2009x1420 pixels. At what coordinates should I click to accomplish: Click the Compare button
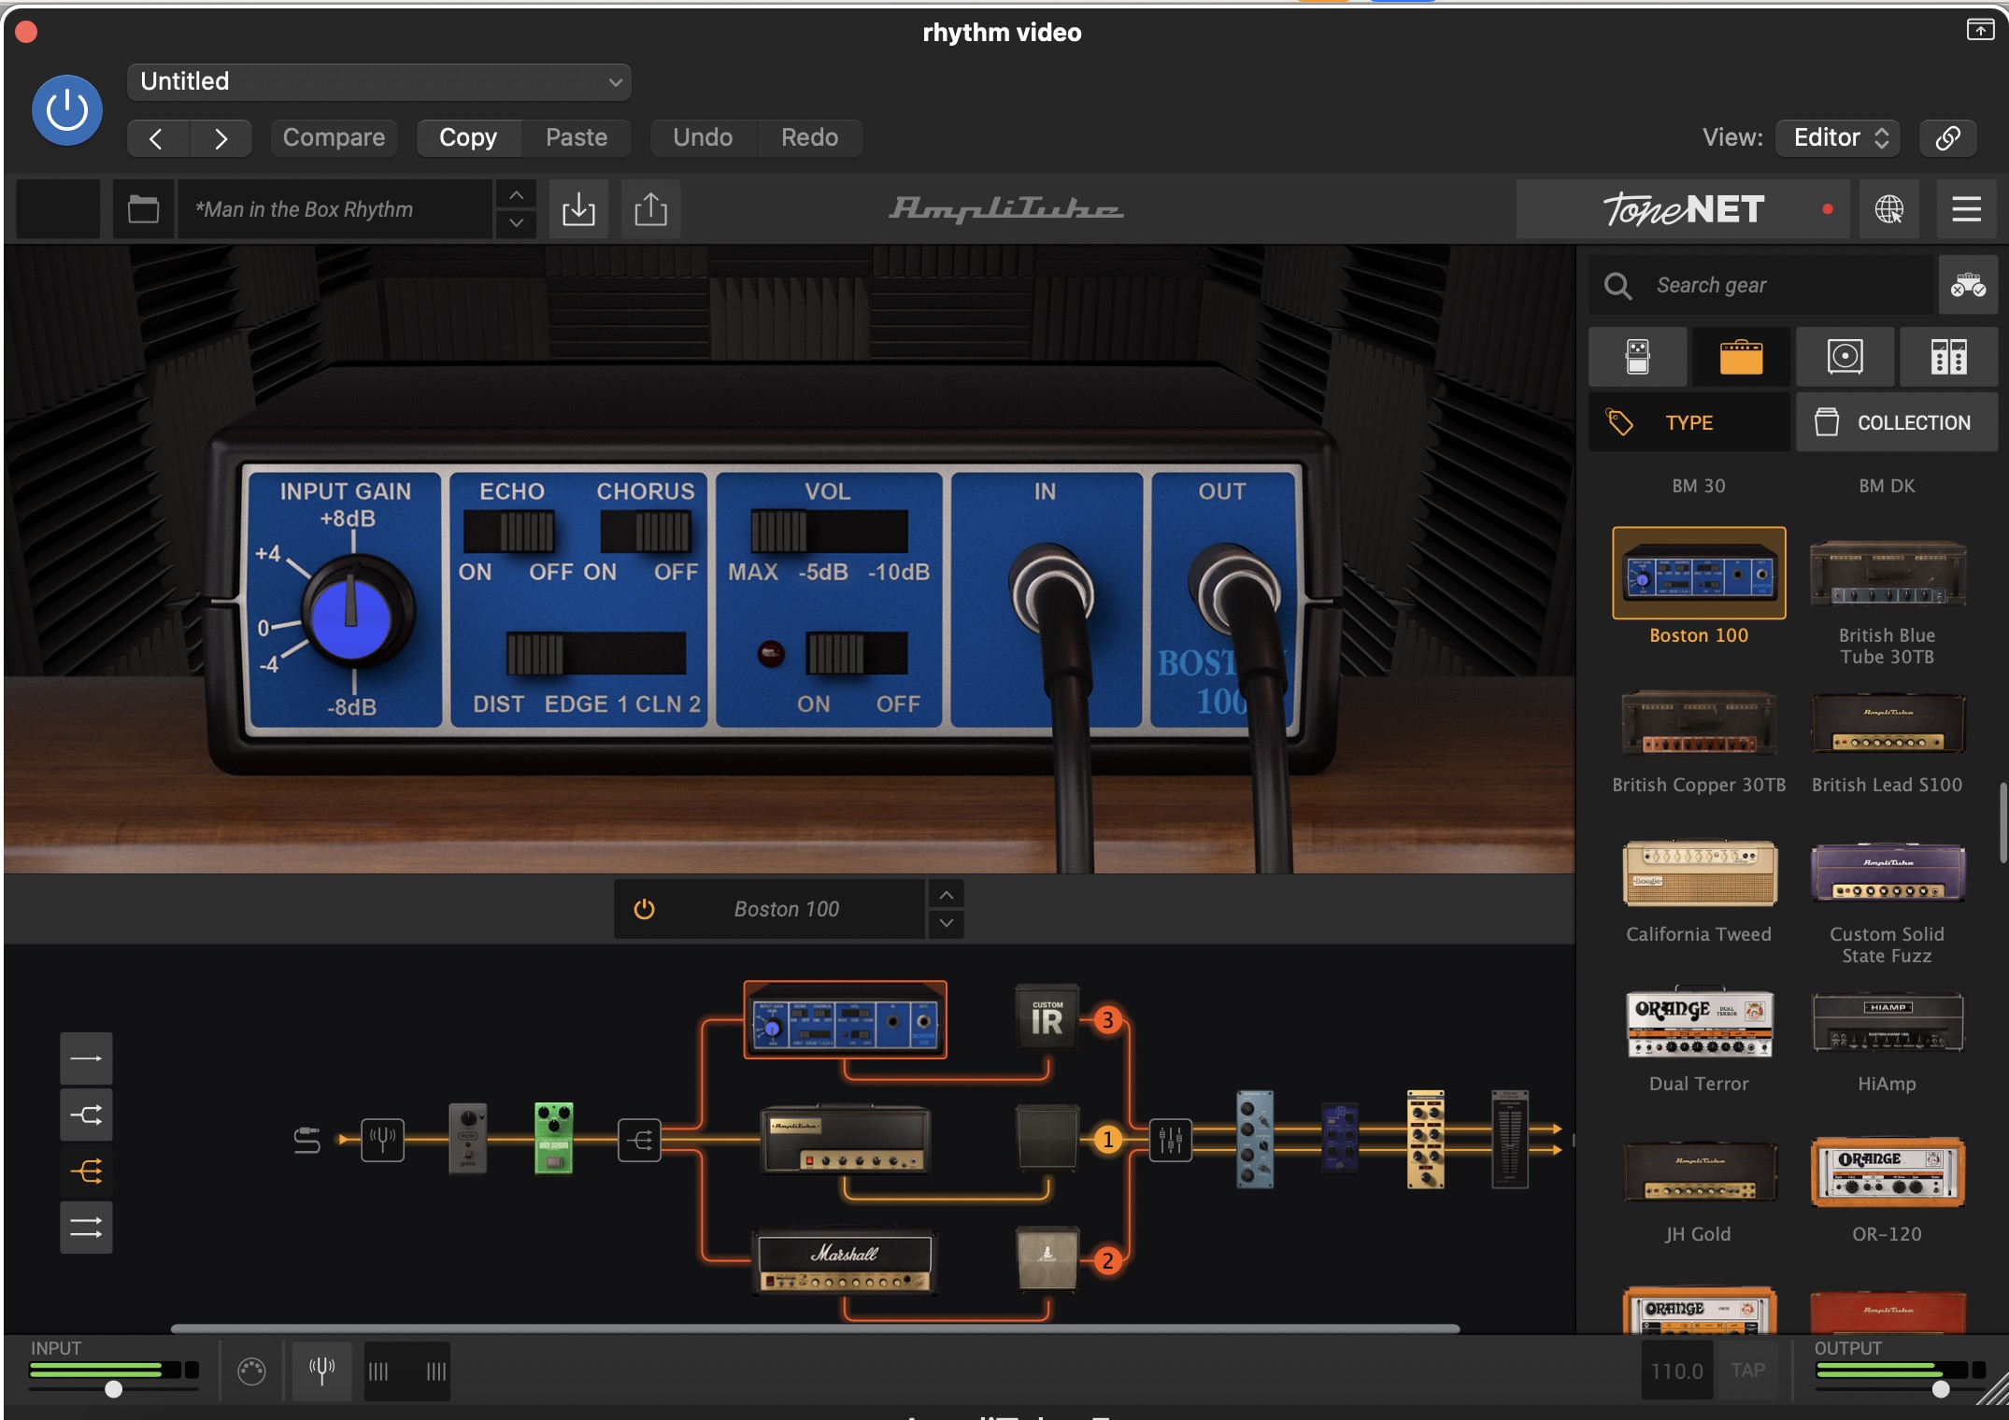pos(334,137)
